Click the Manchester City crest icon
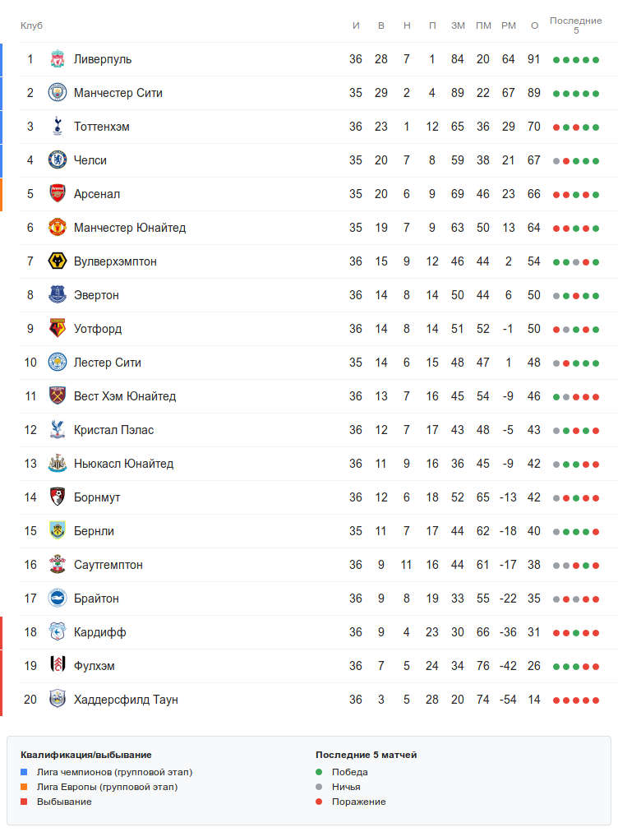Viewport: 618px width, 832px height. pyautogui.click(x=57, y=93)
